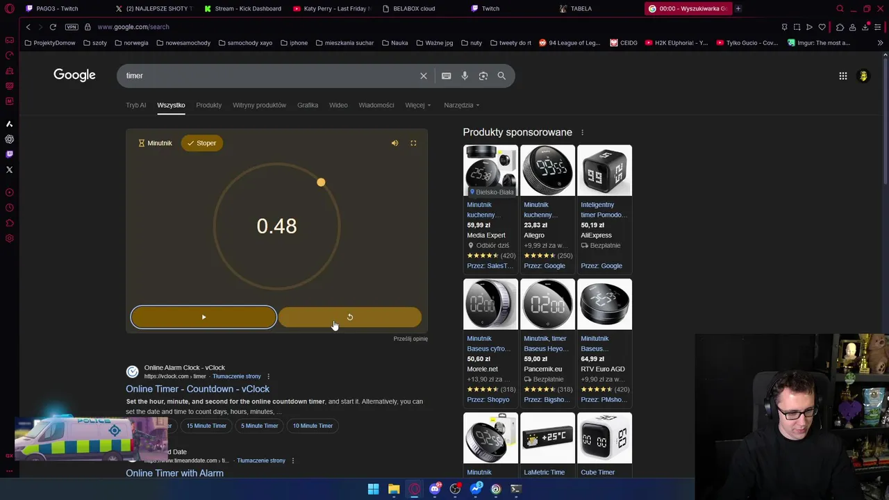889x500 pixels.
Task: Show more bookmarks with the chevron
Action: pyautogui.click(x=880, y=43)
